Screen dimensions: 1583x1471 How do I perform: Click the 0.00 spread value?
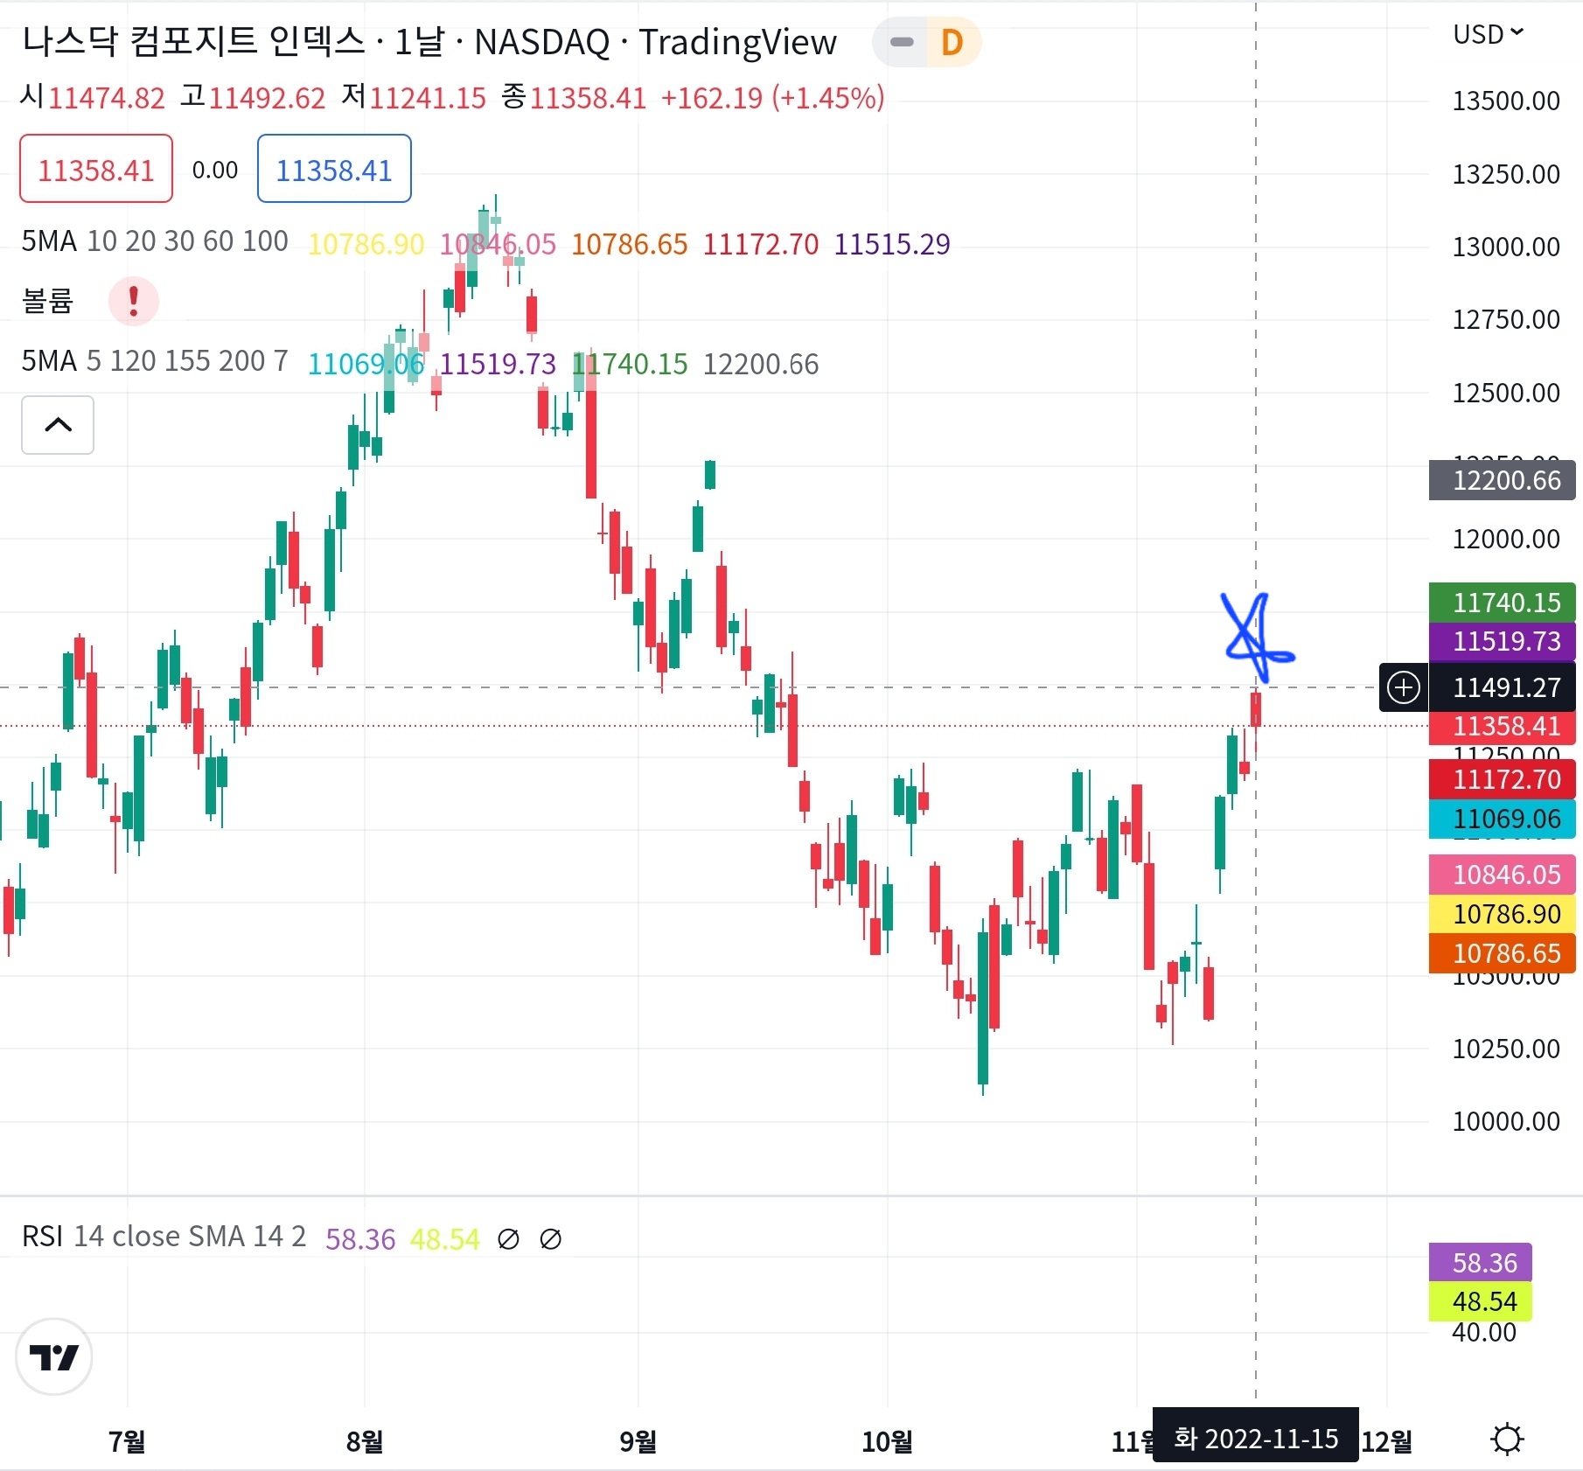(x=215, y=170)
